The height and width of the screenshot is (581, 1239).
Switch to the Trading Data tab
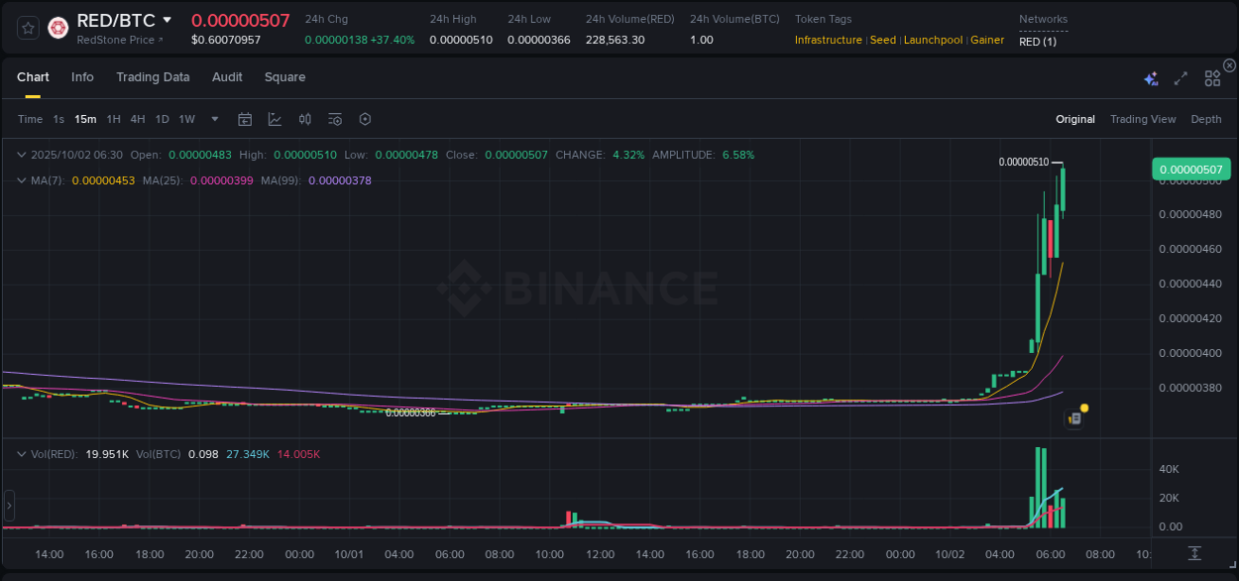pos(153,77)
